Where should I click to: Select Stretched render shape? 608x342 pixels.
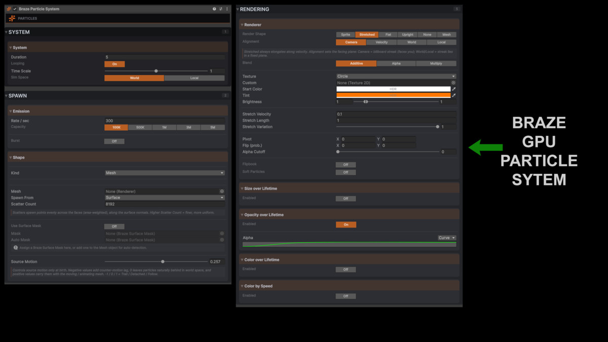[367, 34]
